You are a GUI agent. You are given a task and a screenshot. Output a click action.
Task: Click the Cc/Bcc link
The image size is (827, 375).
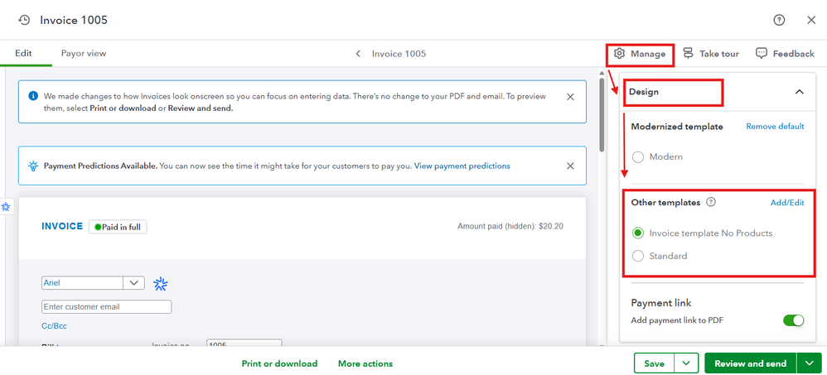tap(55, 326)
